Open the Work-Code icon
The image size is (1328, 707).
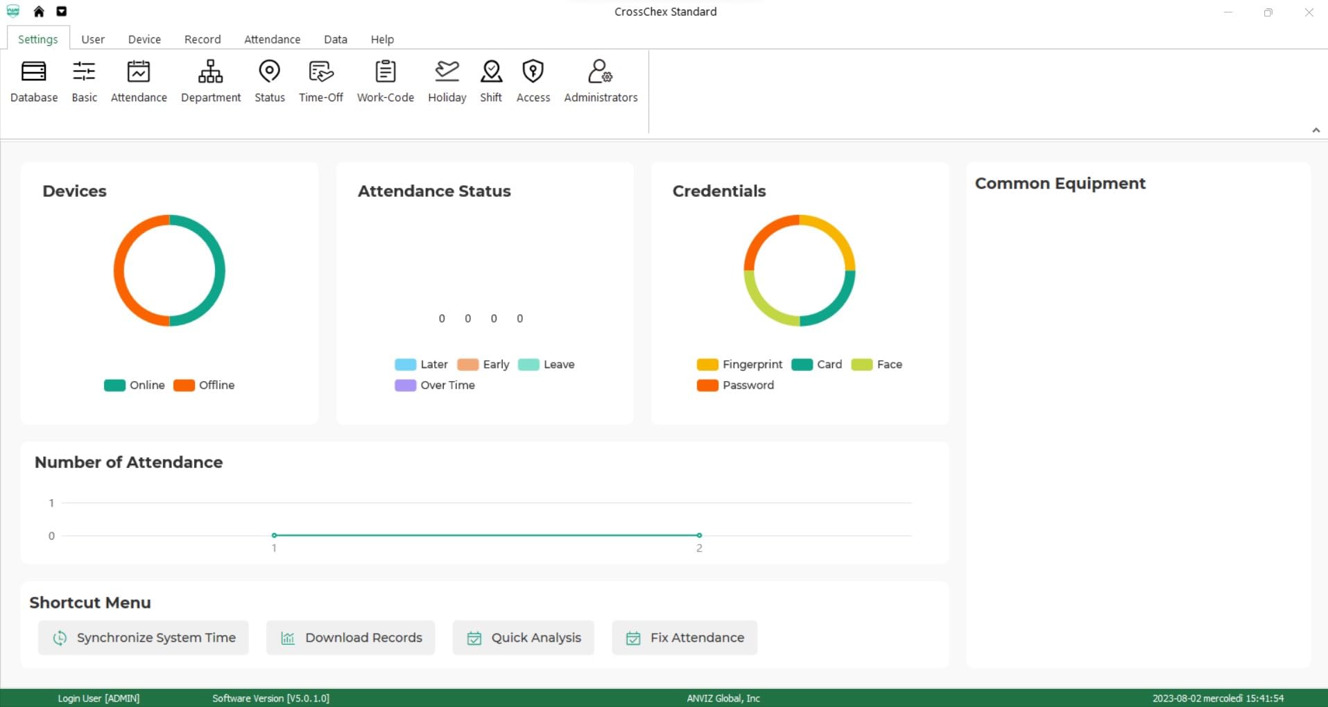tap(386, 82)
